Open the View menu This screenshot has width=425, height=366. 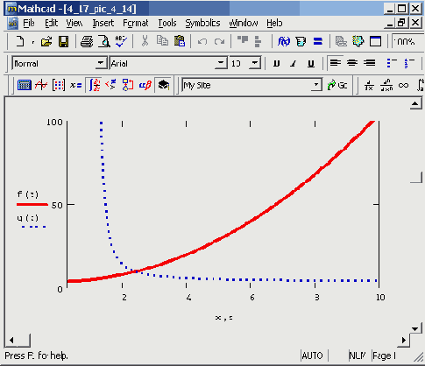74,23
